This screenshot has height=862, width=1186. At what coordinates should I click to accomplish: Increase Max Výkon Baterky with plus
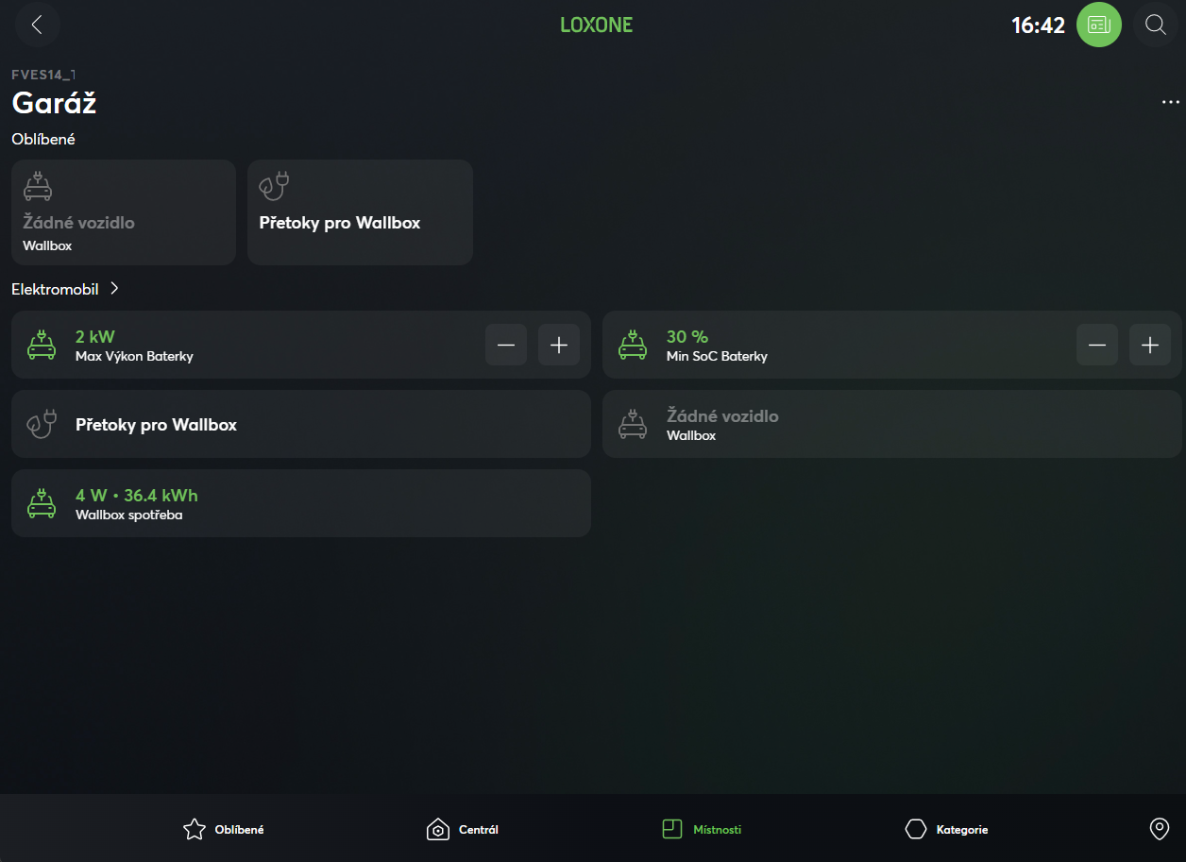[x=559, y=346]
